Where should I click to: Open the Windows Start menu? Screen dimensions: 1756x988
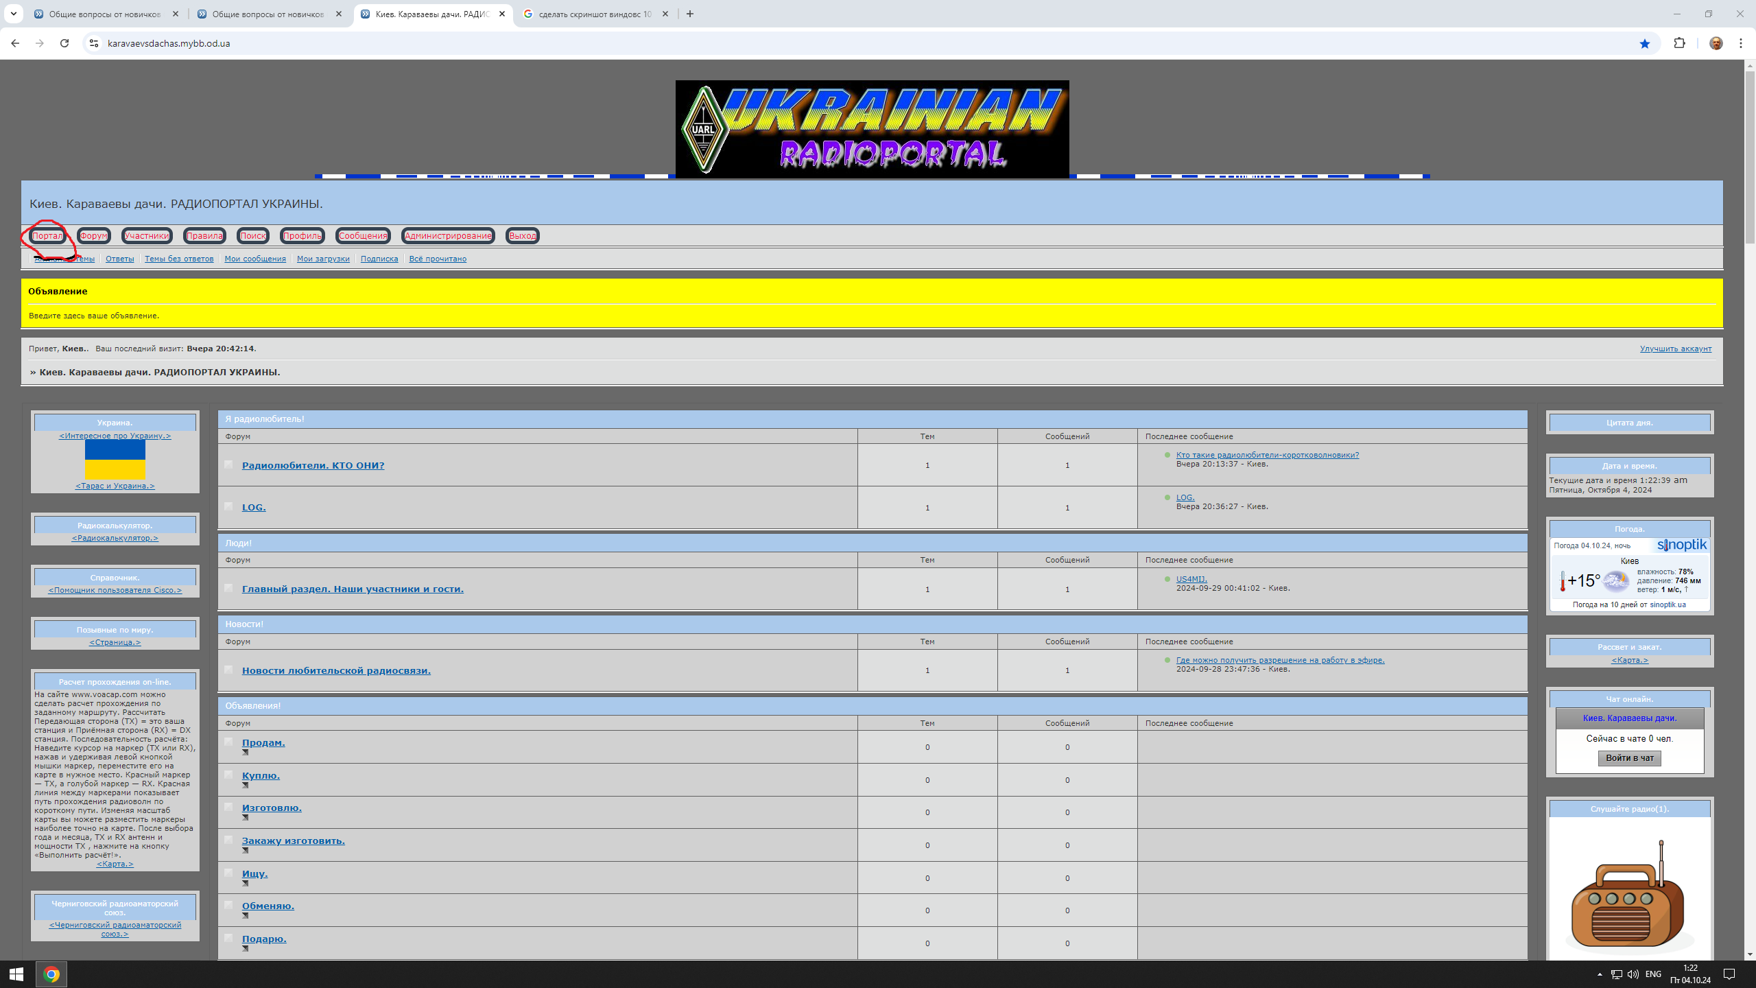[x=16, y=974]
